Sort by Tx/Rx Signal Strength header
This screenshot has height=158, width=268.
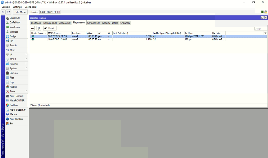[168, 33]
